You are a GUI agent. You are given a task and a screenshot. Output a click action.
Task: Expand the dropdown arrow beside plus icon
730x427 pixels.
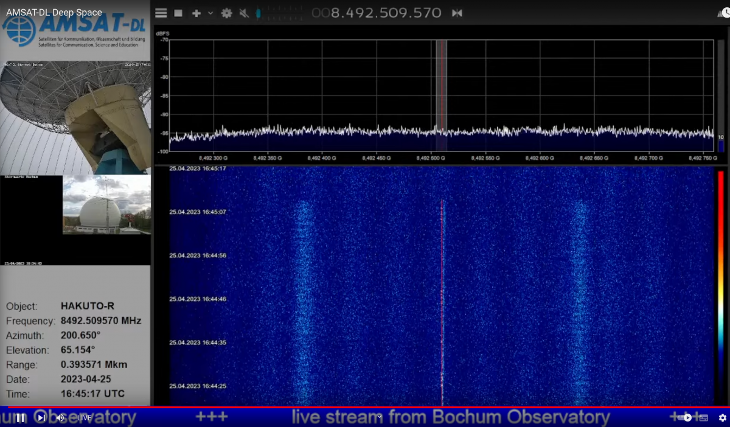[210, 13]
